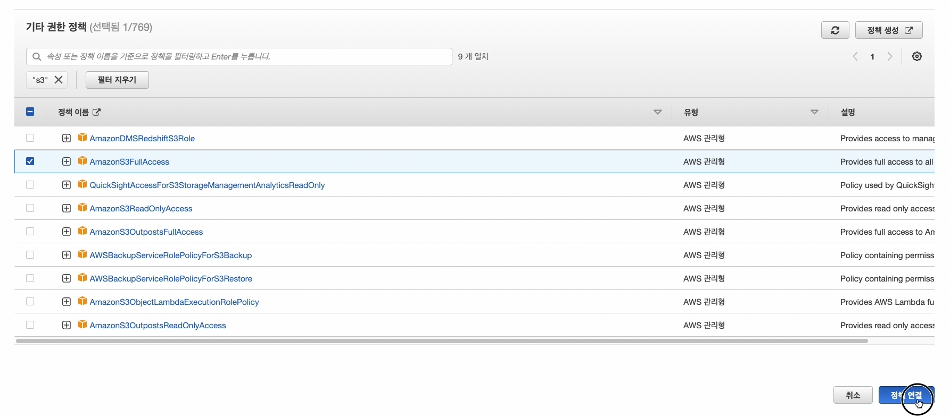
Task: Click the AmazonS3OutpostsFullAccess policy cube icon
Action: click(x=82, y=231)
